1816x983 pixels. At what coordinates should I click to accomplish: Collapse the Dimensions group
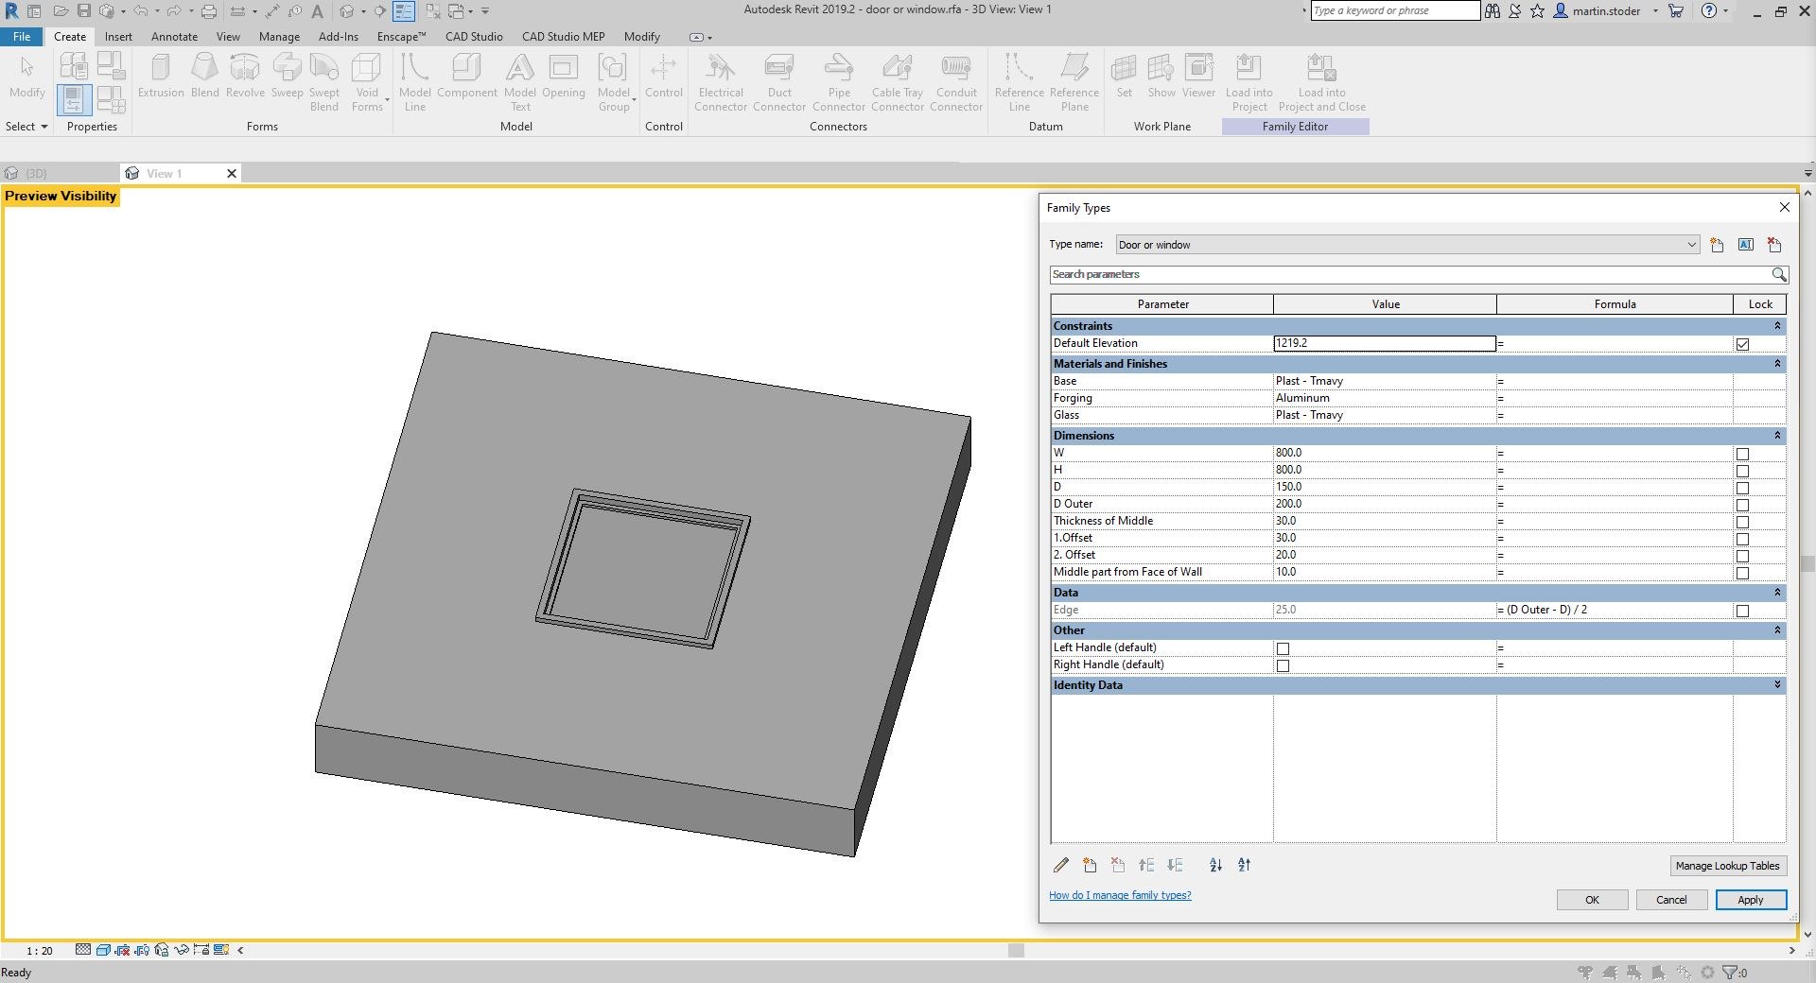pyautogui.click(x=1777, y=435)
